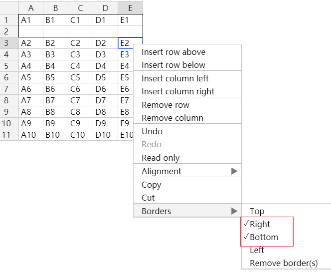Copy the selected cell
The image size is (331, 273).
[x=187, y=185]
